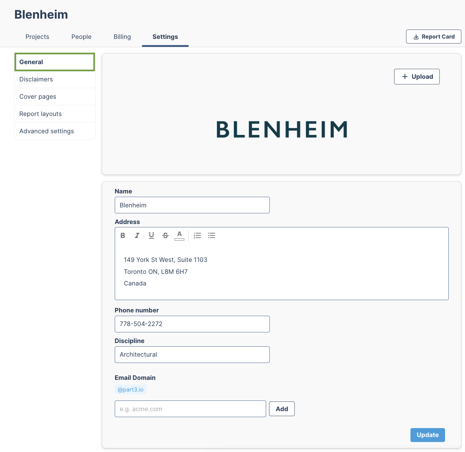Click the Discipline field showing Architectural

pyautogui.click(x=192, y=355)
